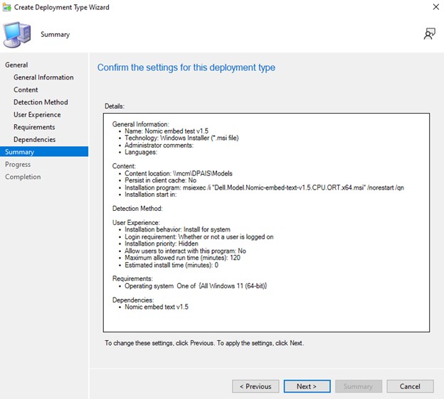Click the wizard icon in title bar
Image resolution: width=444 pixels, height=399 pixels.
click(x=7, y=6)
